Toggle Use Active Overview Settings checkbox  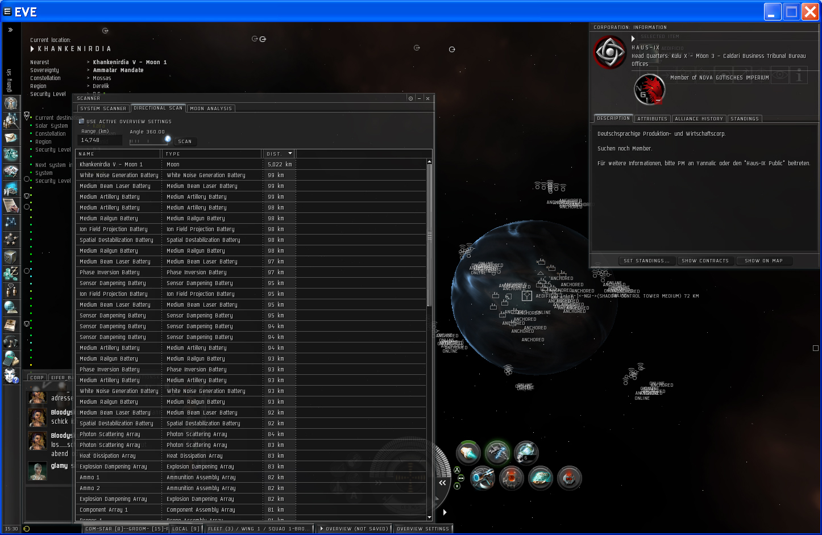tap(81, 121)
